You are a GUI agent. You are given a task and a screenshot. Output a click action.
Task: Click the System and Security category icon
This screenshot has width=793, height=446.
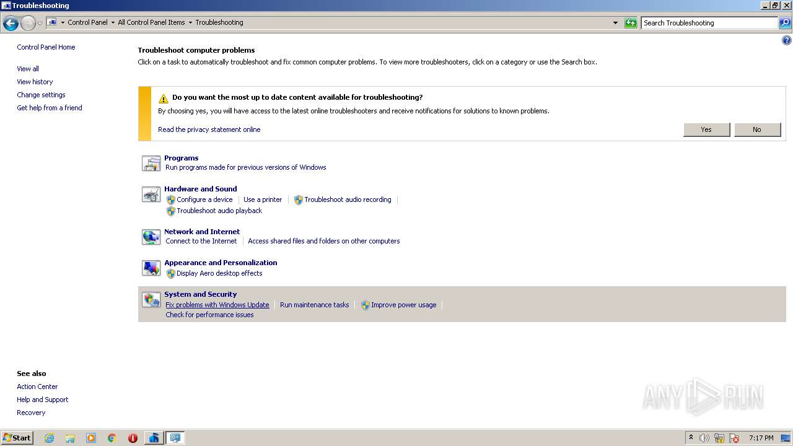click(151, 300)
